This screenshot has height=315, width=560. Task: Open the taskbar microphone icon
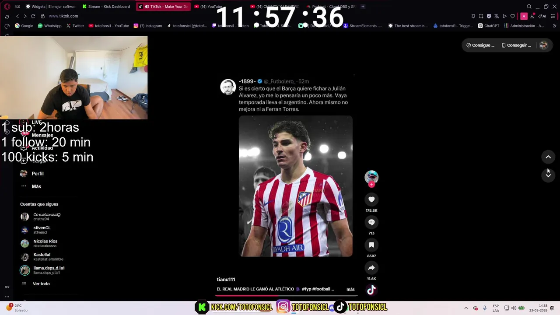coord(484,308)
